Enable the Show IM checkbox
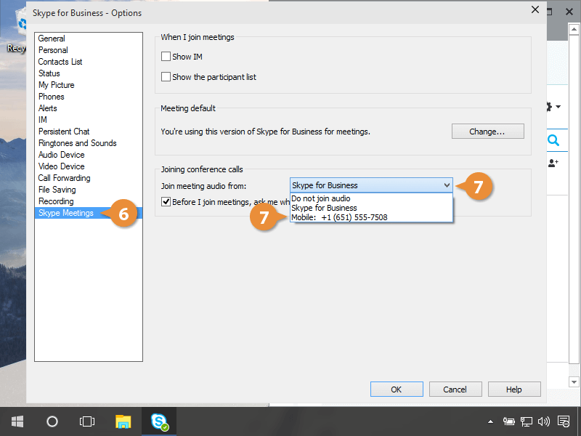 [x=166, y=57]
